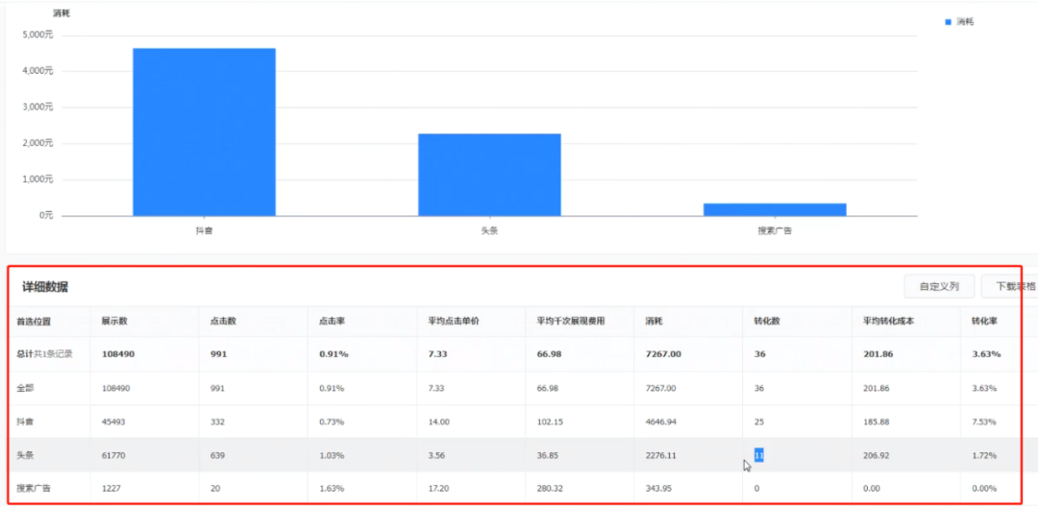Click the 自定义列 button
Image resolution: width=1038 pixels, height=506 pixels.
pyautogui.click(x=939, y=287)
